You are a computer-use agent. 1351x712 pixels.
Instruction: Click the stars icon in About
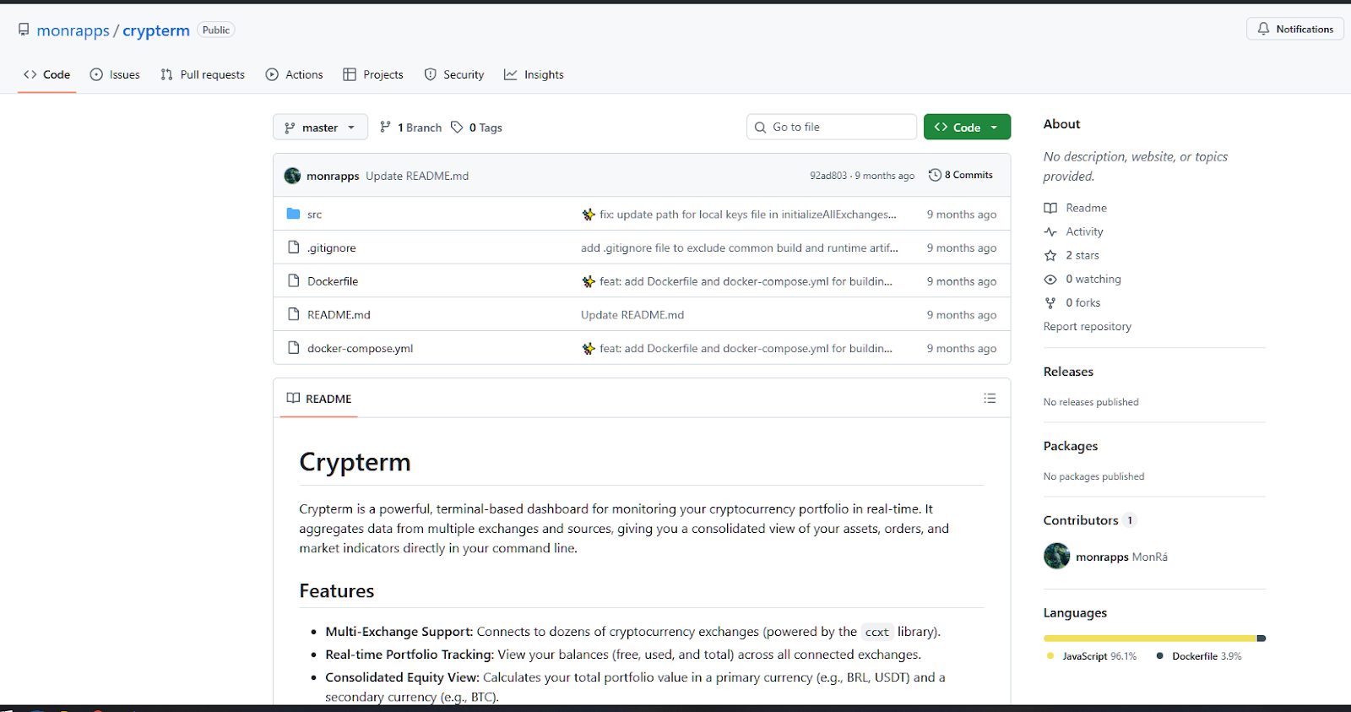point(1050,255)
